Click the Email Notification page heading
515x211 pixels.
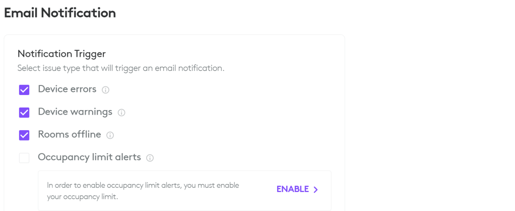pos(60,13)
